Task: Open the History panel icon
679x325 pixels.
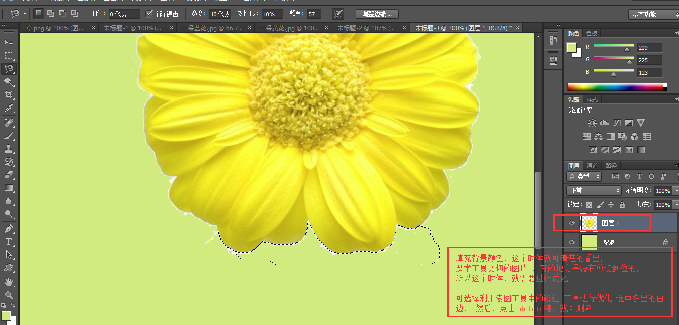Action: 554,40
